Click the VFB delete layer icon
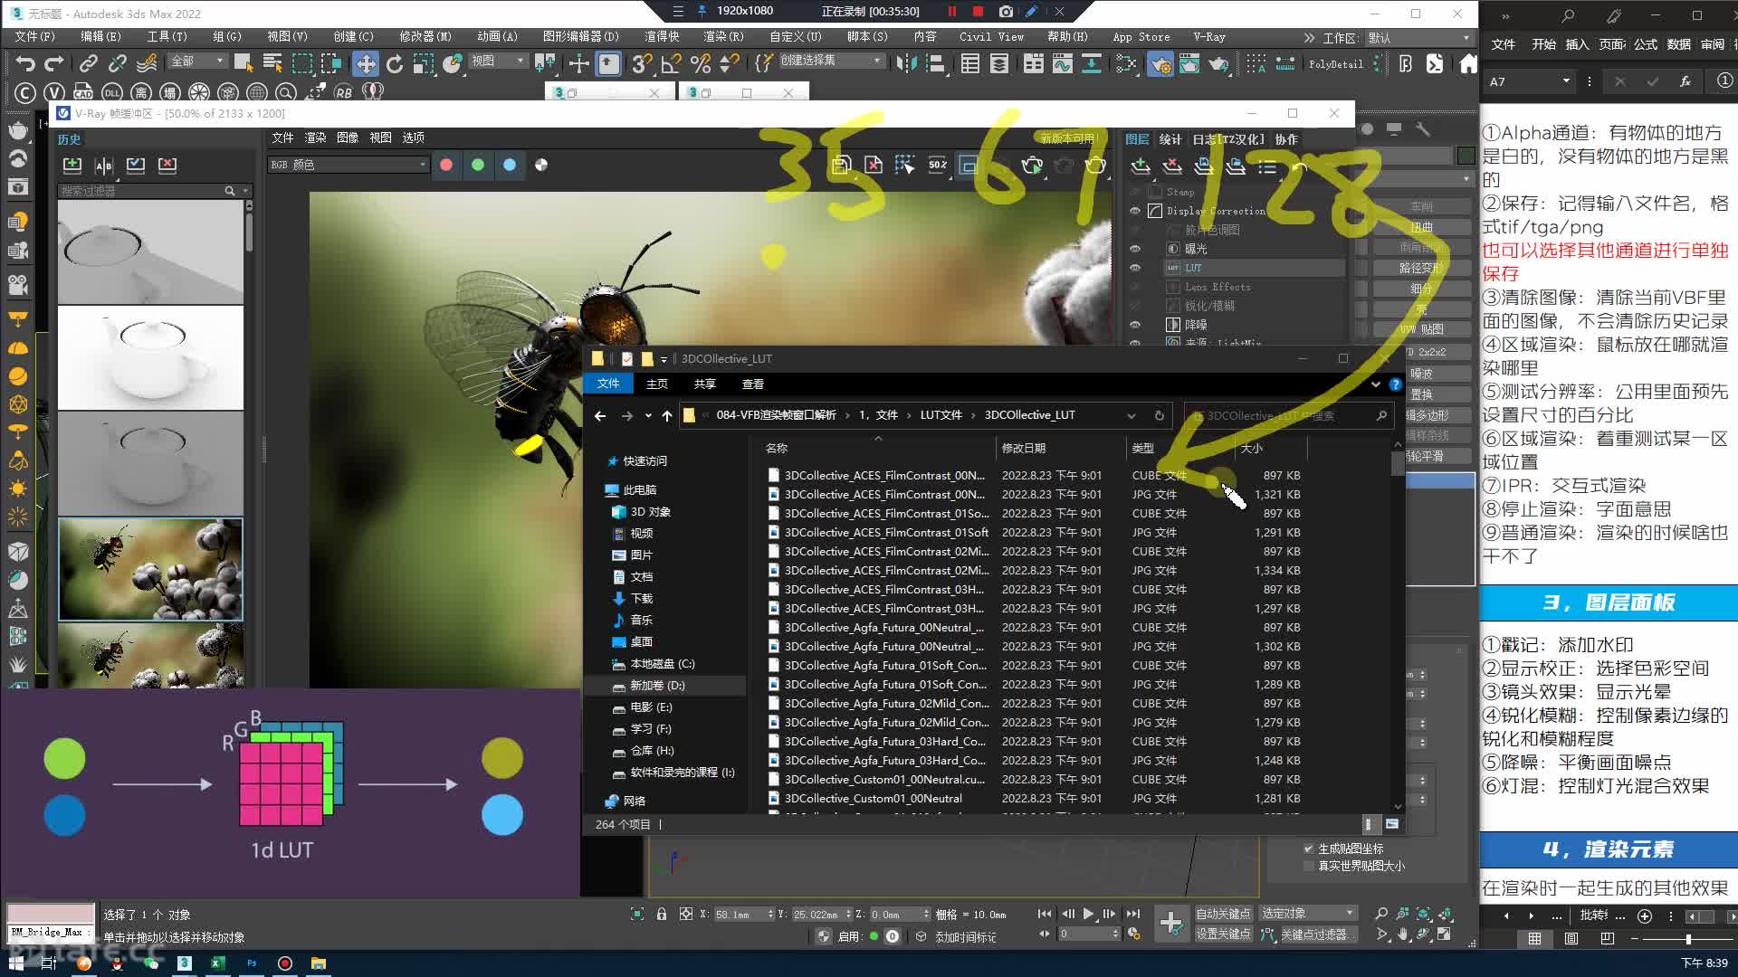Screen dimensions: 1738x977 click(1172, 166)
